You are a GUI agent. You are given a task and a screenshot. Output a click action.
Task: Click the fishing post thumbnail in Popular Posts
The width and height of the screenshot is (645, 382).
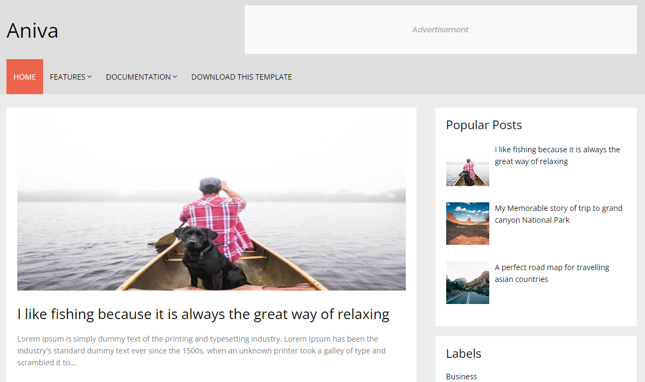(468, 165)
